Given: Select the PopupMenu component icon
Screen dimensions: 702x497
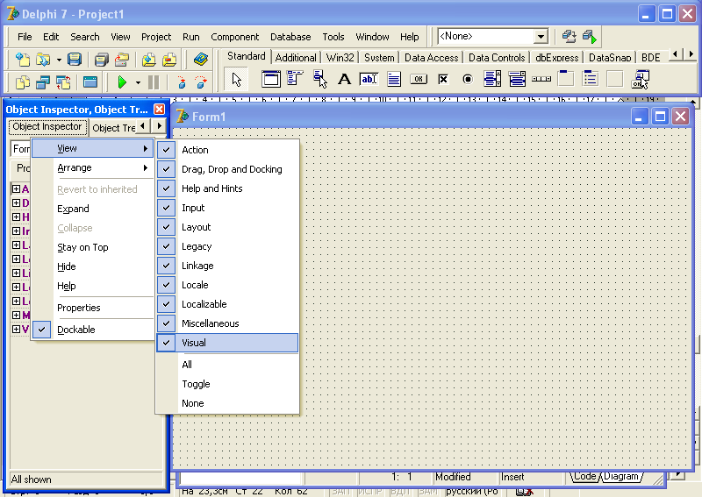Looking at the screenshot, I should click(x=319, y=79).
